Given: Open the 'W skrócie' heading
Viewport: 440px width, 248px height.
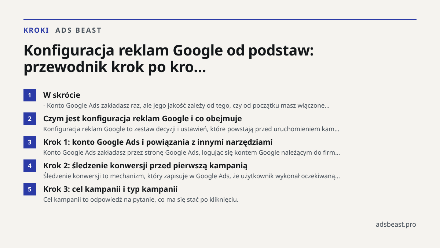Looking at the screenshot, I should (62, 95).
